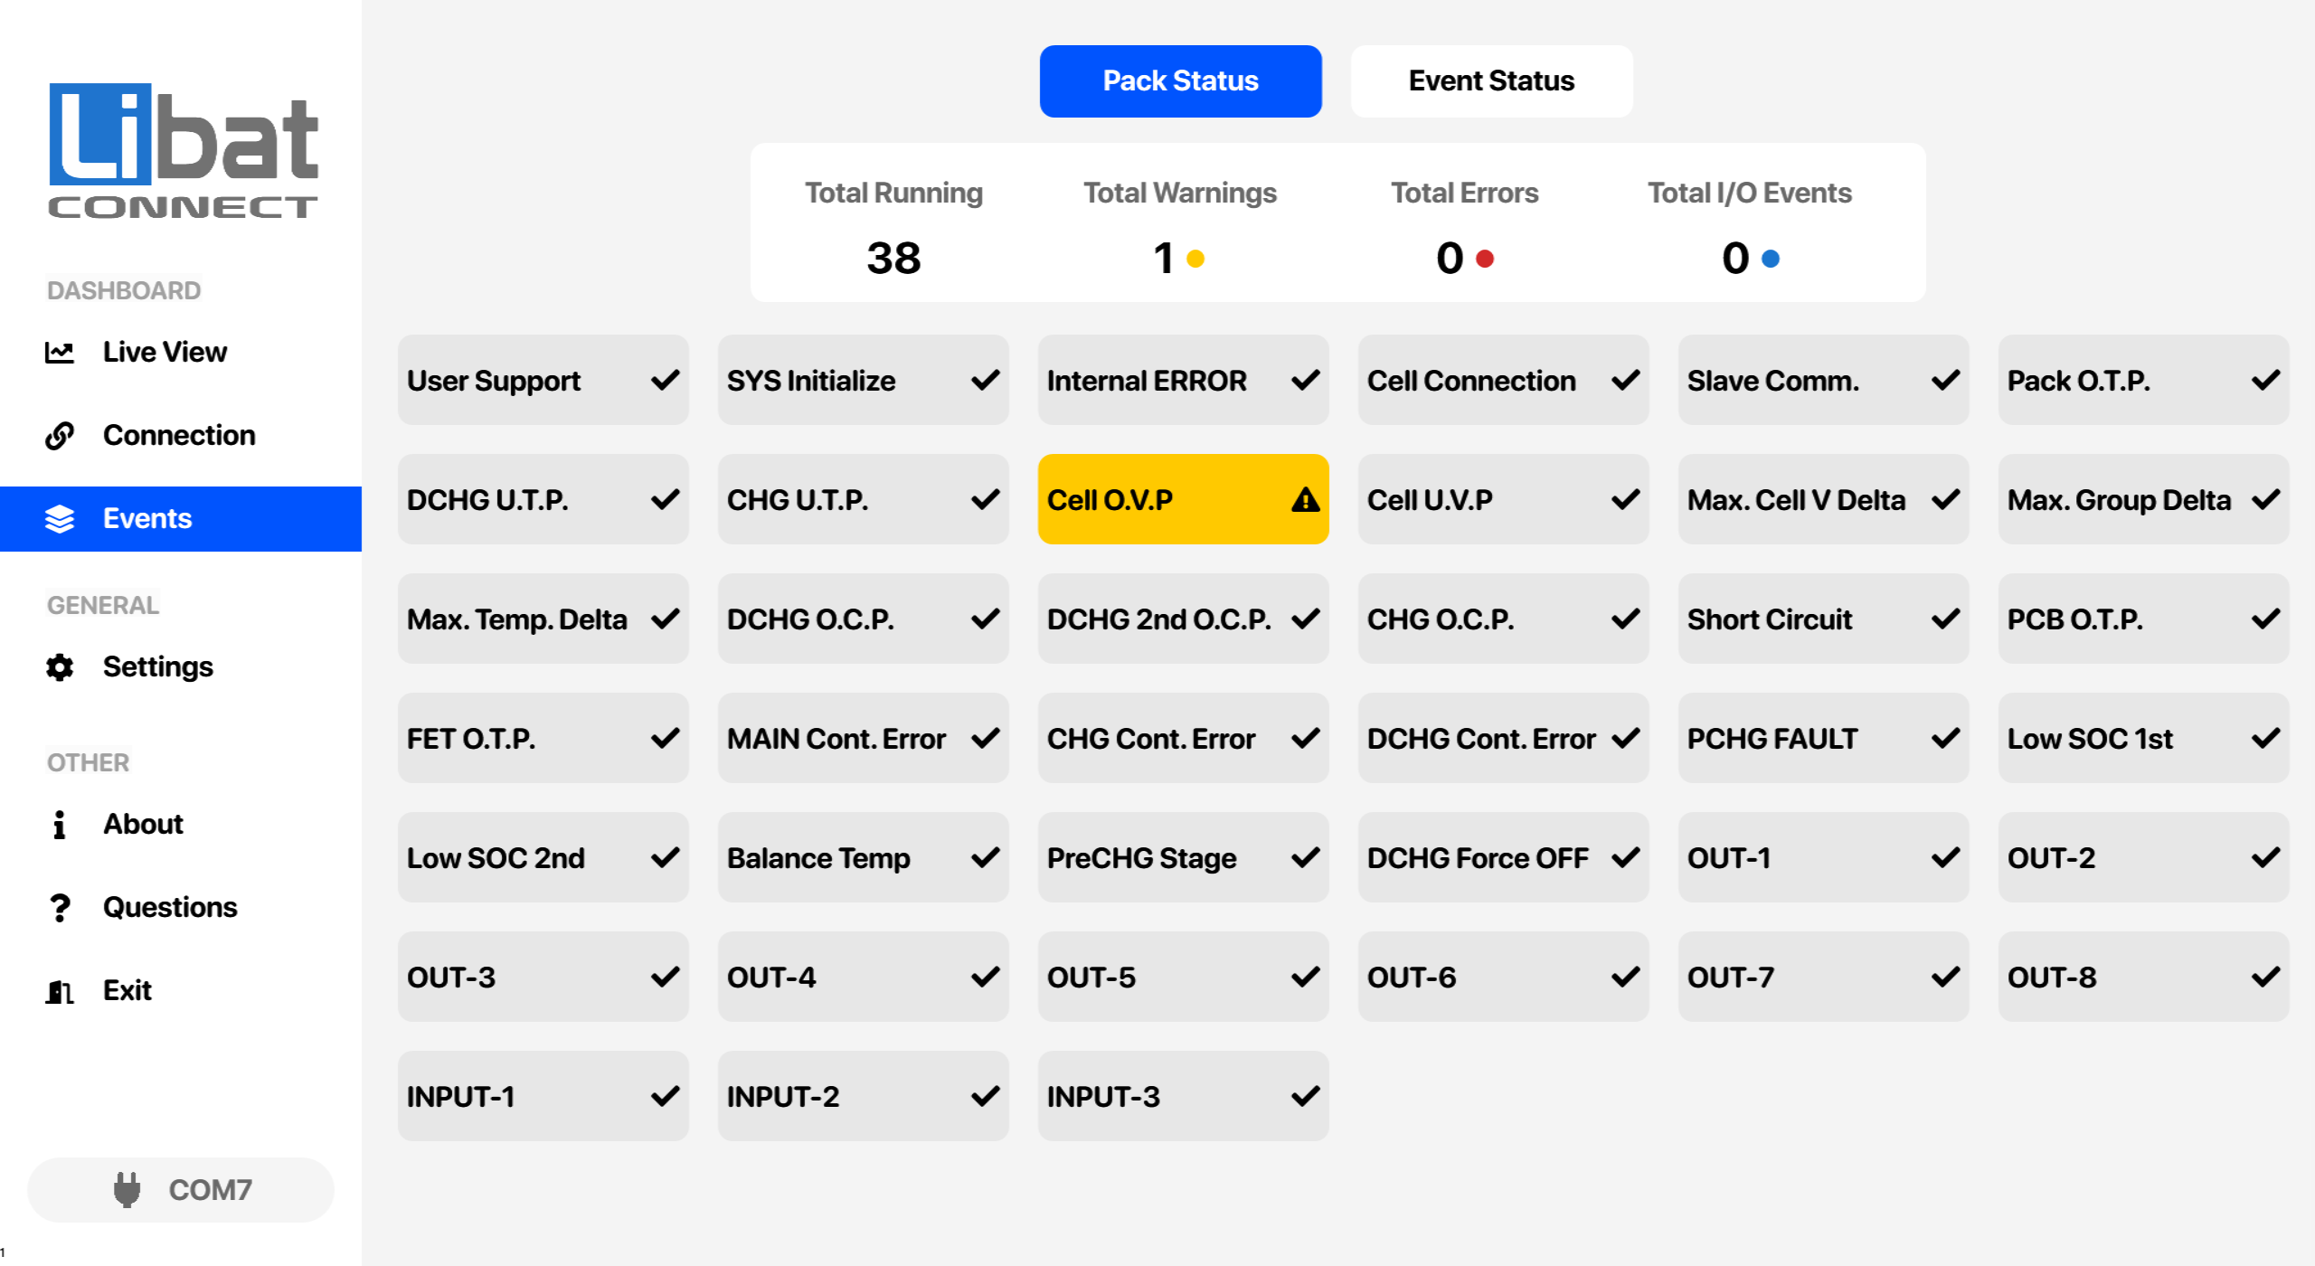Click the COM7 plug icon
This screenshot has height=1266, width=2315.
click(x=128, y=1190)
